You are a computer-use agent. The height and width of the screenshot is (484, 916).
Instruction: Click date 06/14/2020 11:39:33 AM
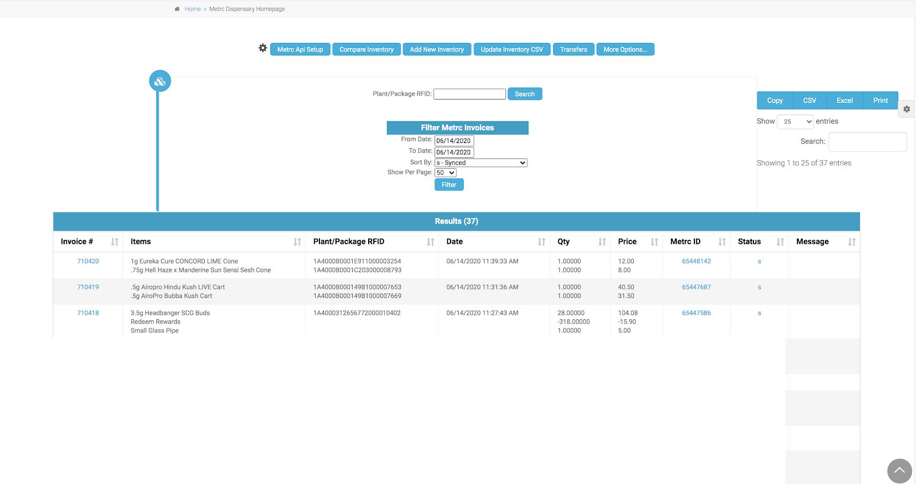pyautogui.click(x=483, y=261)
